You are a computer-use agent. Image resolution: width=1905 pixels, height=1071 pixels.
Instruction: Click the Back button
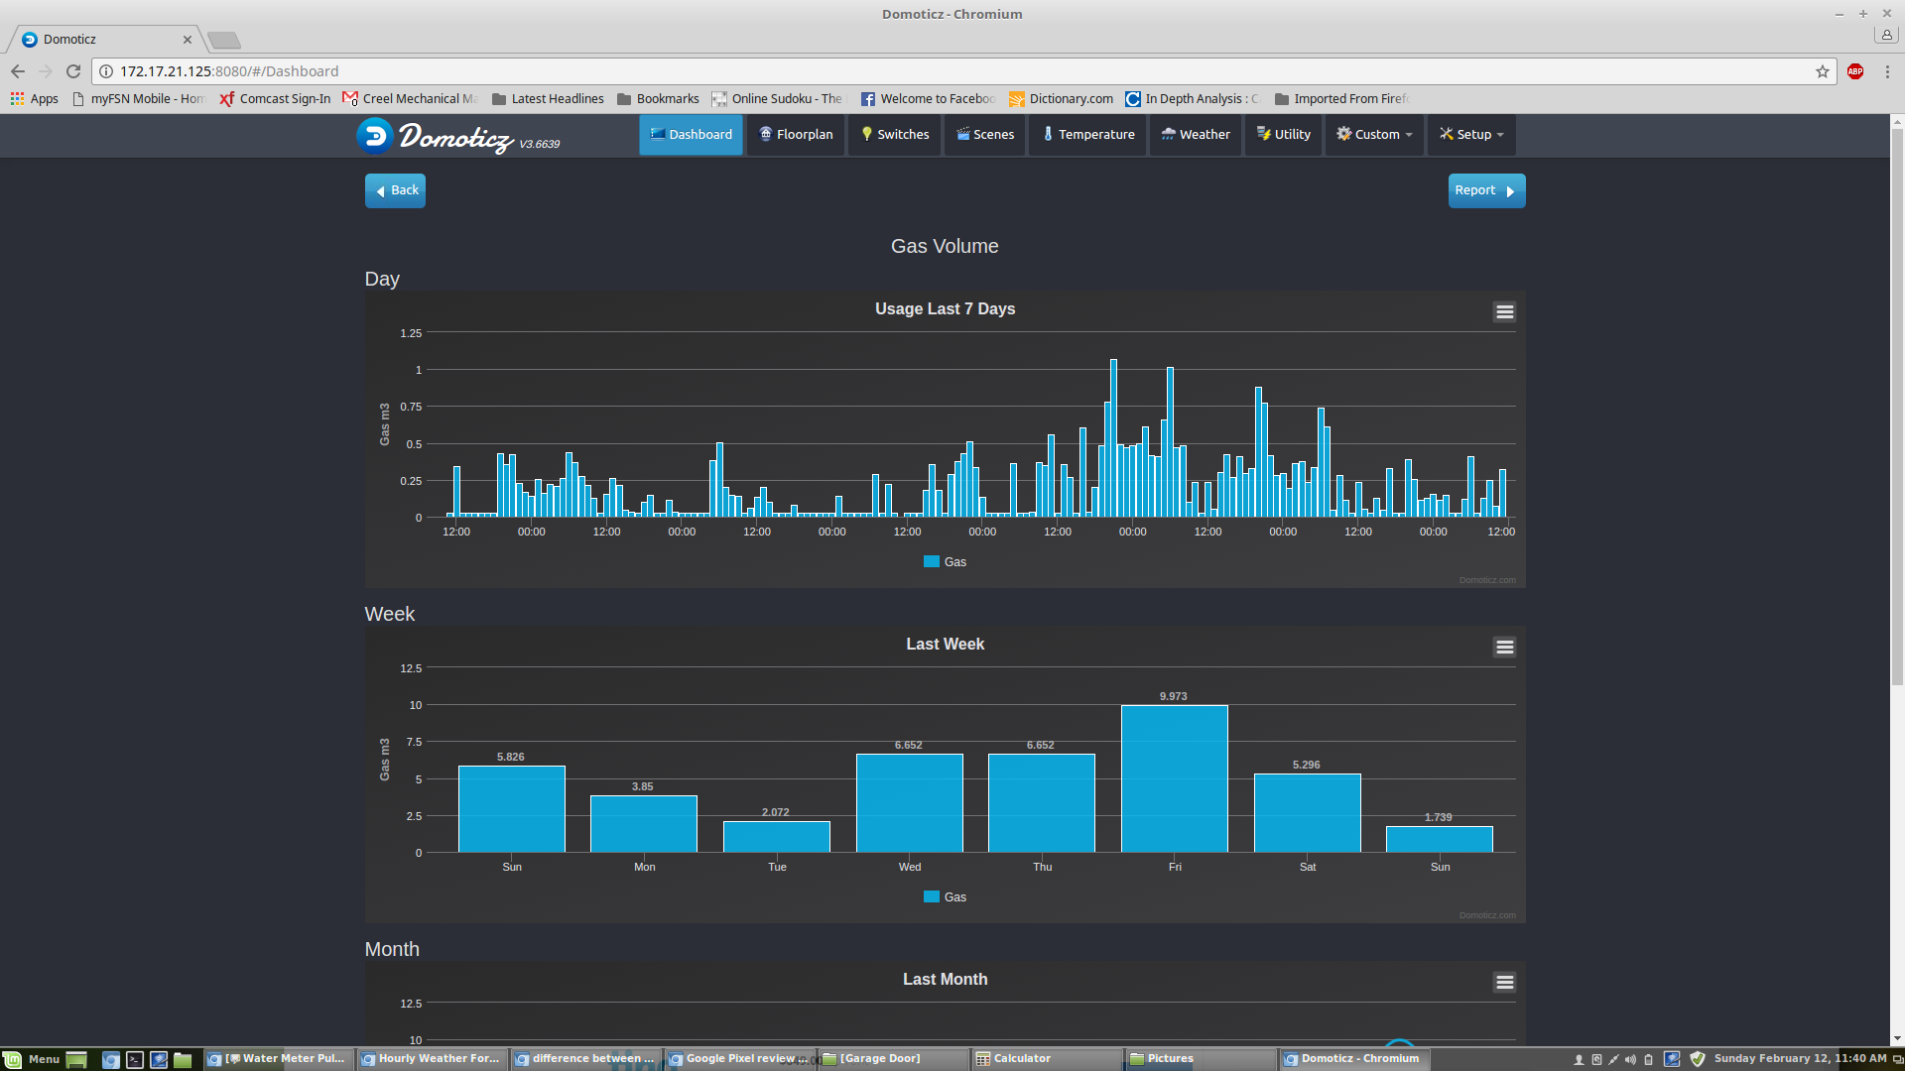coord(395,190)
